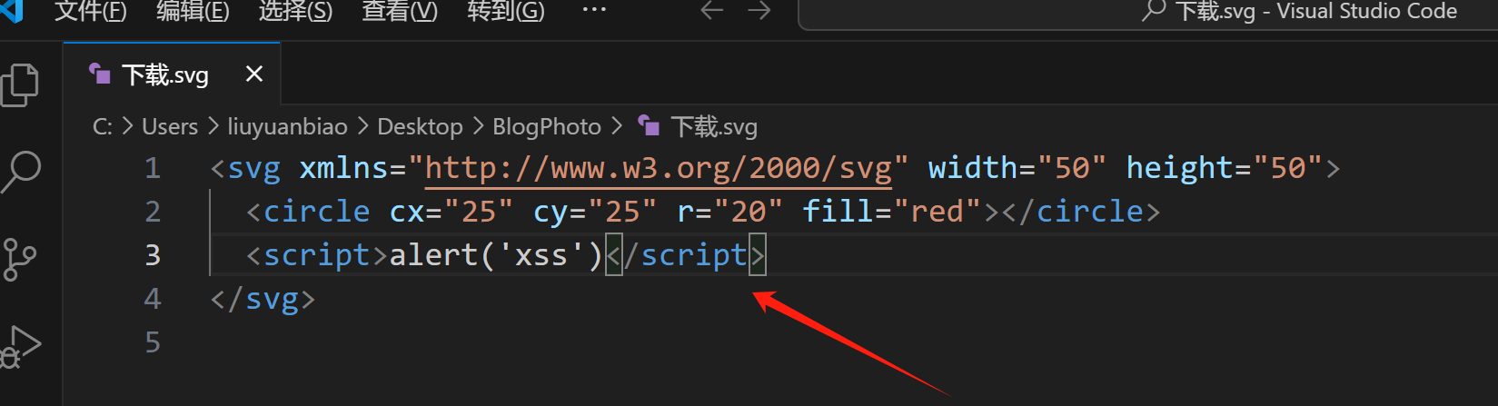1498x406 pixels.
Task: Click the SVG file icon in breadcrumb
Action: [649, 126]
